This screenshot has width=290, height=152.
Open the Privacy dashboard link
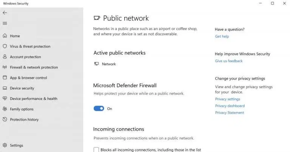pos(230,106)
